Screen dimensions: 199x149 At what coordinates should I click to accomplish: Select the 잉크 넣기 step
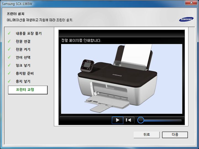pyautogui.click(x=23, y=65)
